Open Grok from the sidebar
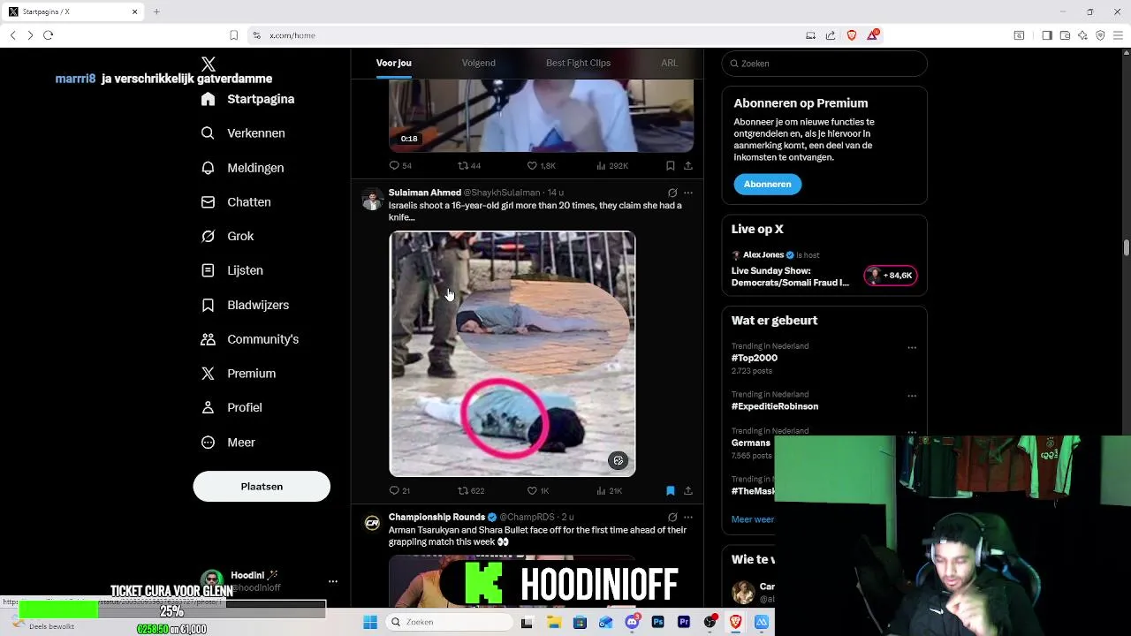1131x636 pixels. coord(227,236)
